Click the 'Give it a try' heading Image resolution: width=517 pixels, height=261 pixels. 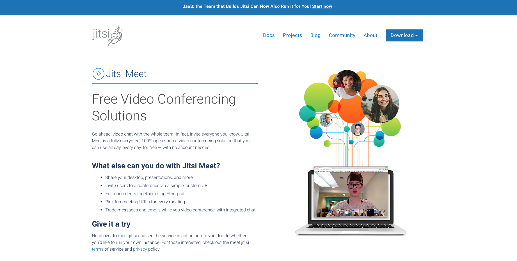pyautogui.click(x=111, y=224)
